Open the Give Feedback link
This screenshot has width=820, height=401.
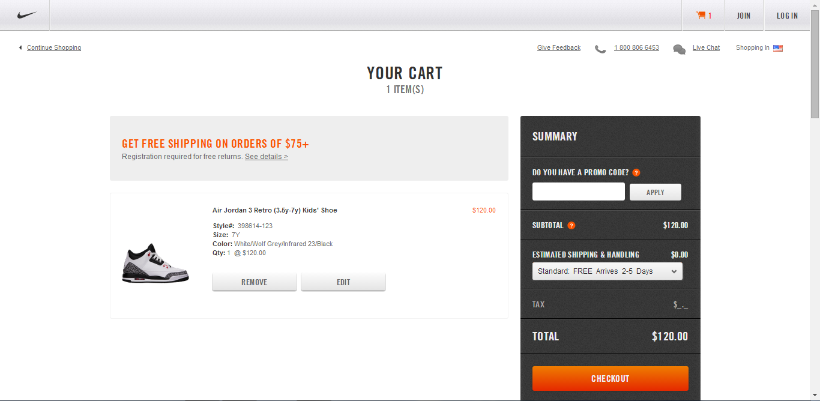[559, 48]
